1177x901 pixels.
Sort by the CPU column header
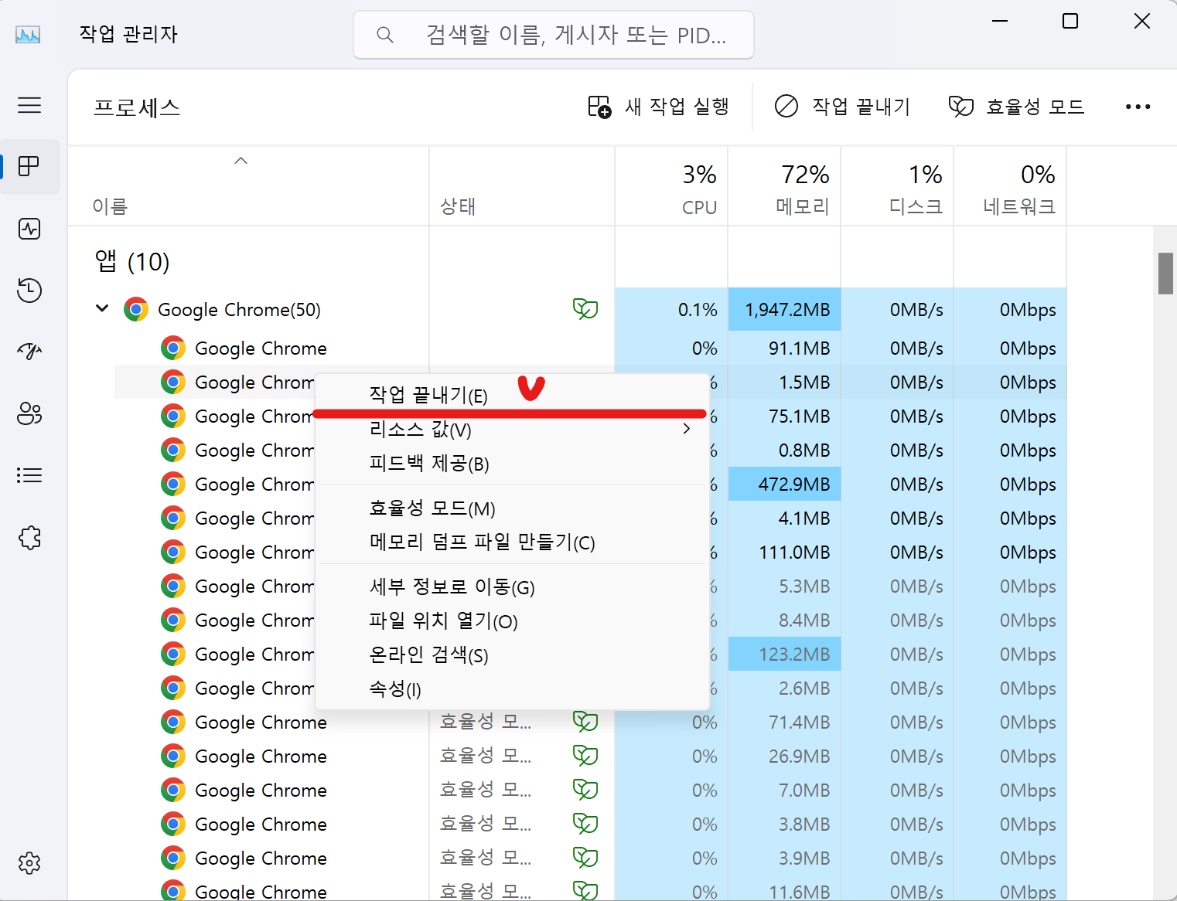[x=671, y=187]
